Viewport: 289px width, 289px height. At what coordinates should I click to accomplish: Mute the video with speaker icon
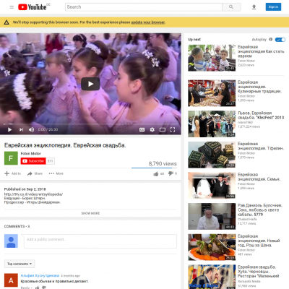pos(31,129)
